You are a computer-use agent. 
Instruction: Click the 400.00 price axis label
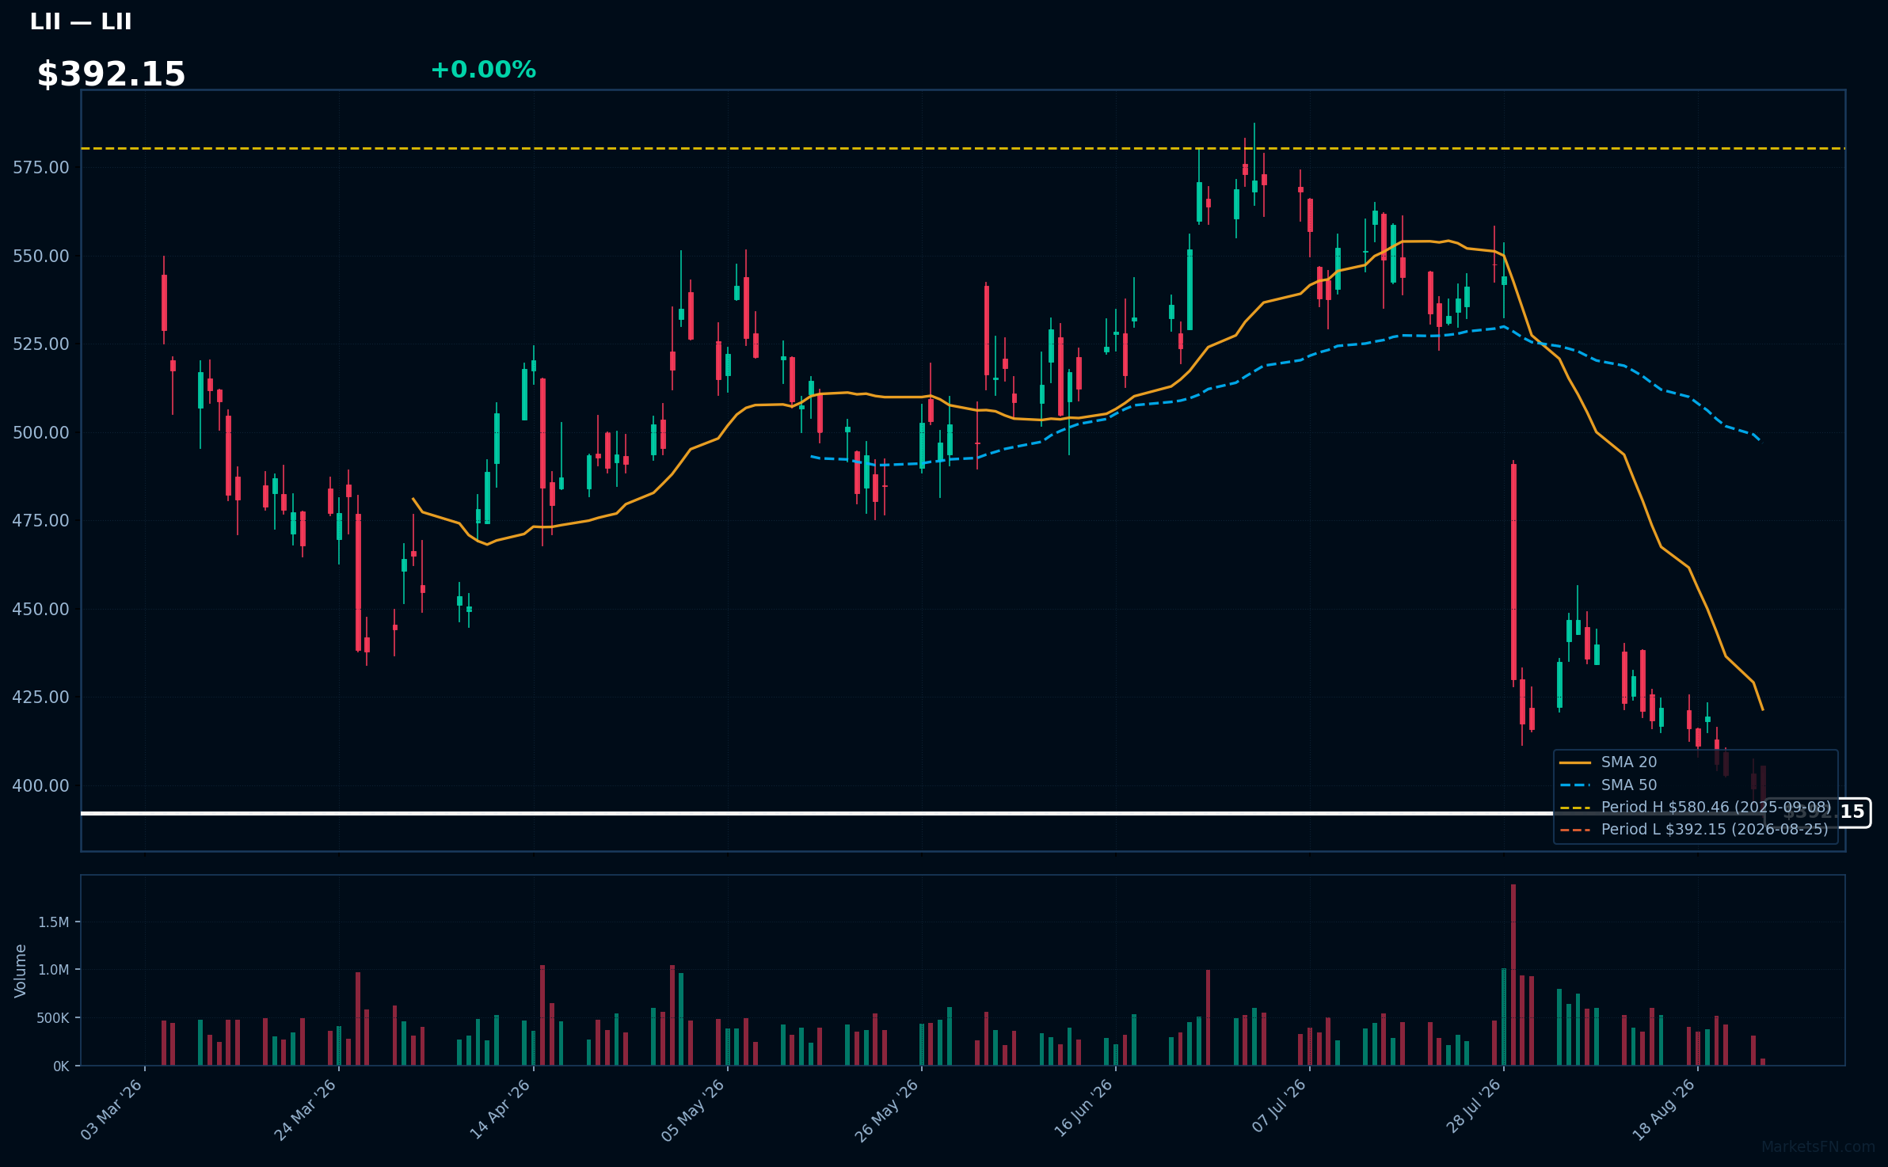[41, 785]
